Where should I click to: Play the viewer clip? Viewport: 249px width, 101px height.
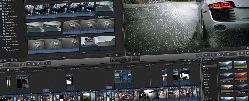point(188,51)
